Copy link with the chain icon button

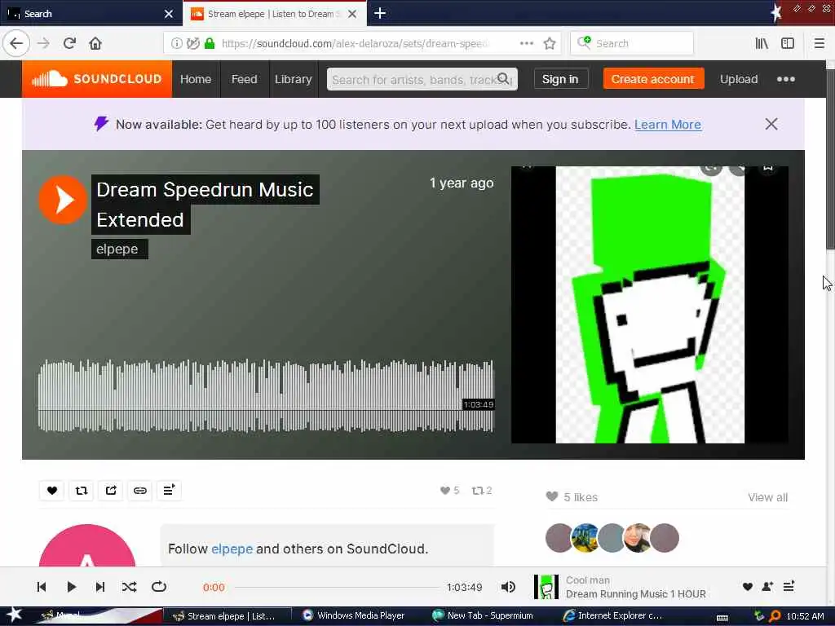pyautogui.click(x=140, y=490)
